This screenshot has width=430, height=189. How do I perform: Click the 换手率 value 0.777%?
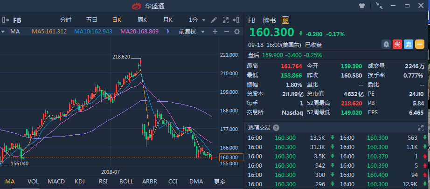[x=413, y=75]
